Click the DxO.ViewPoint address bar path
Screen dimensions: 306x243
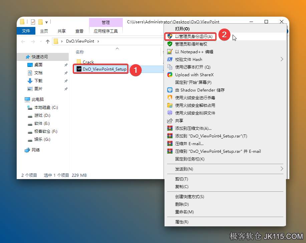[x=80, y=41]
